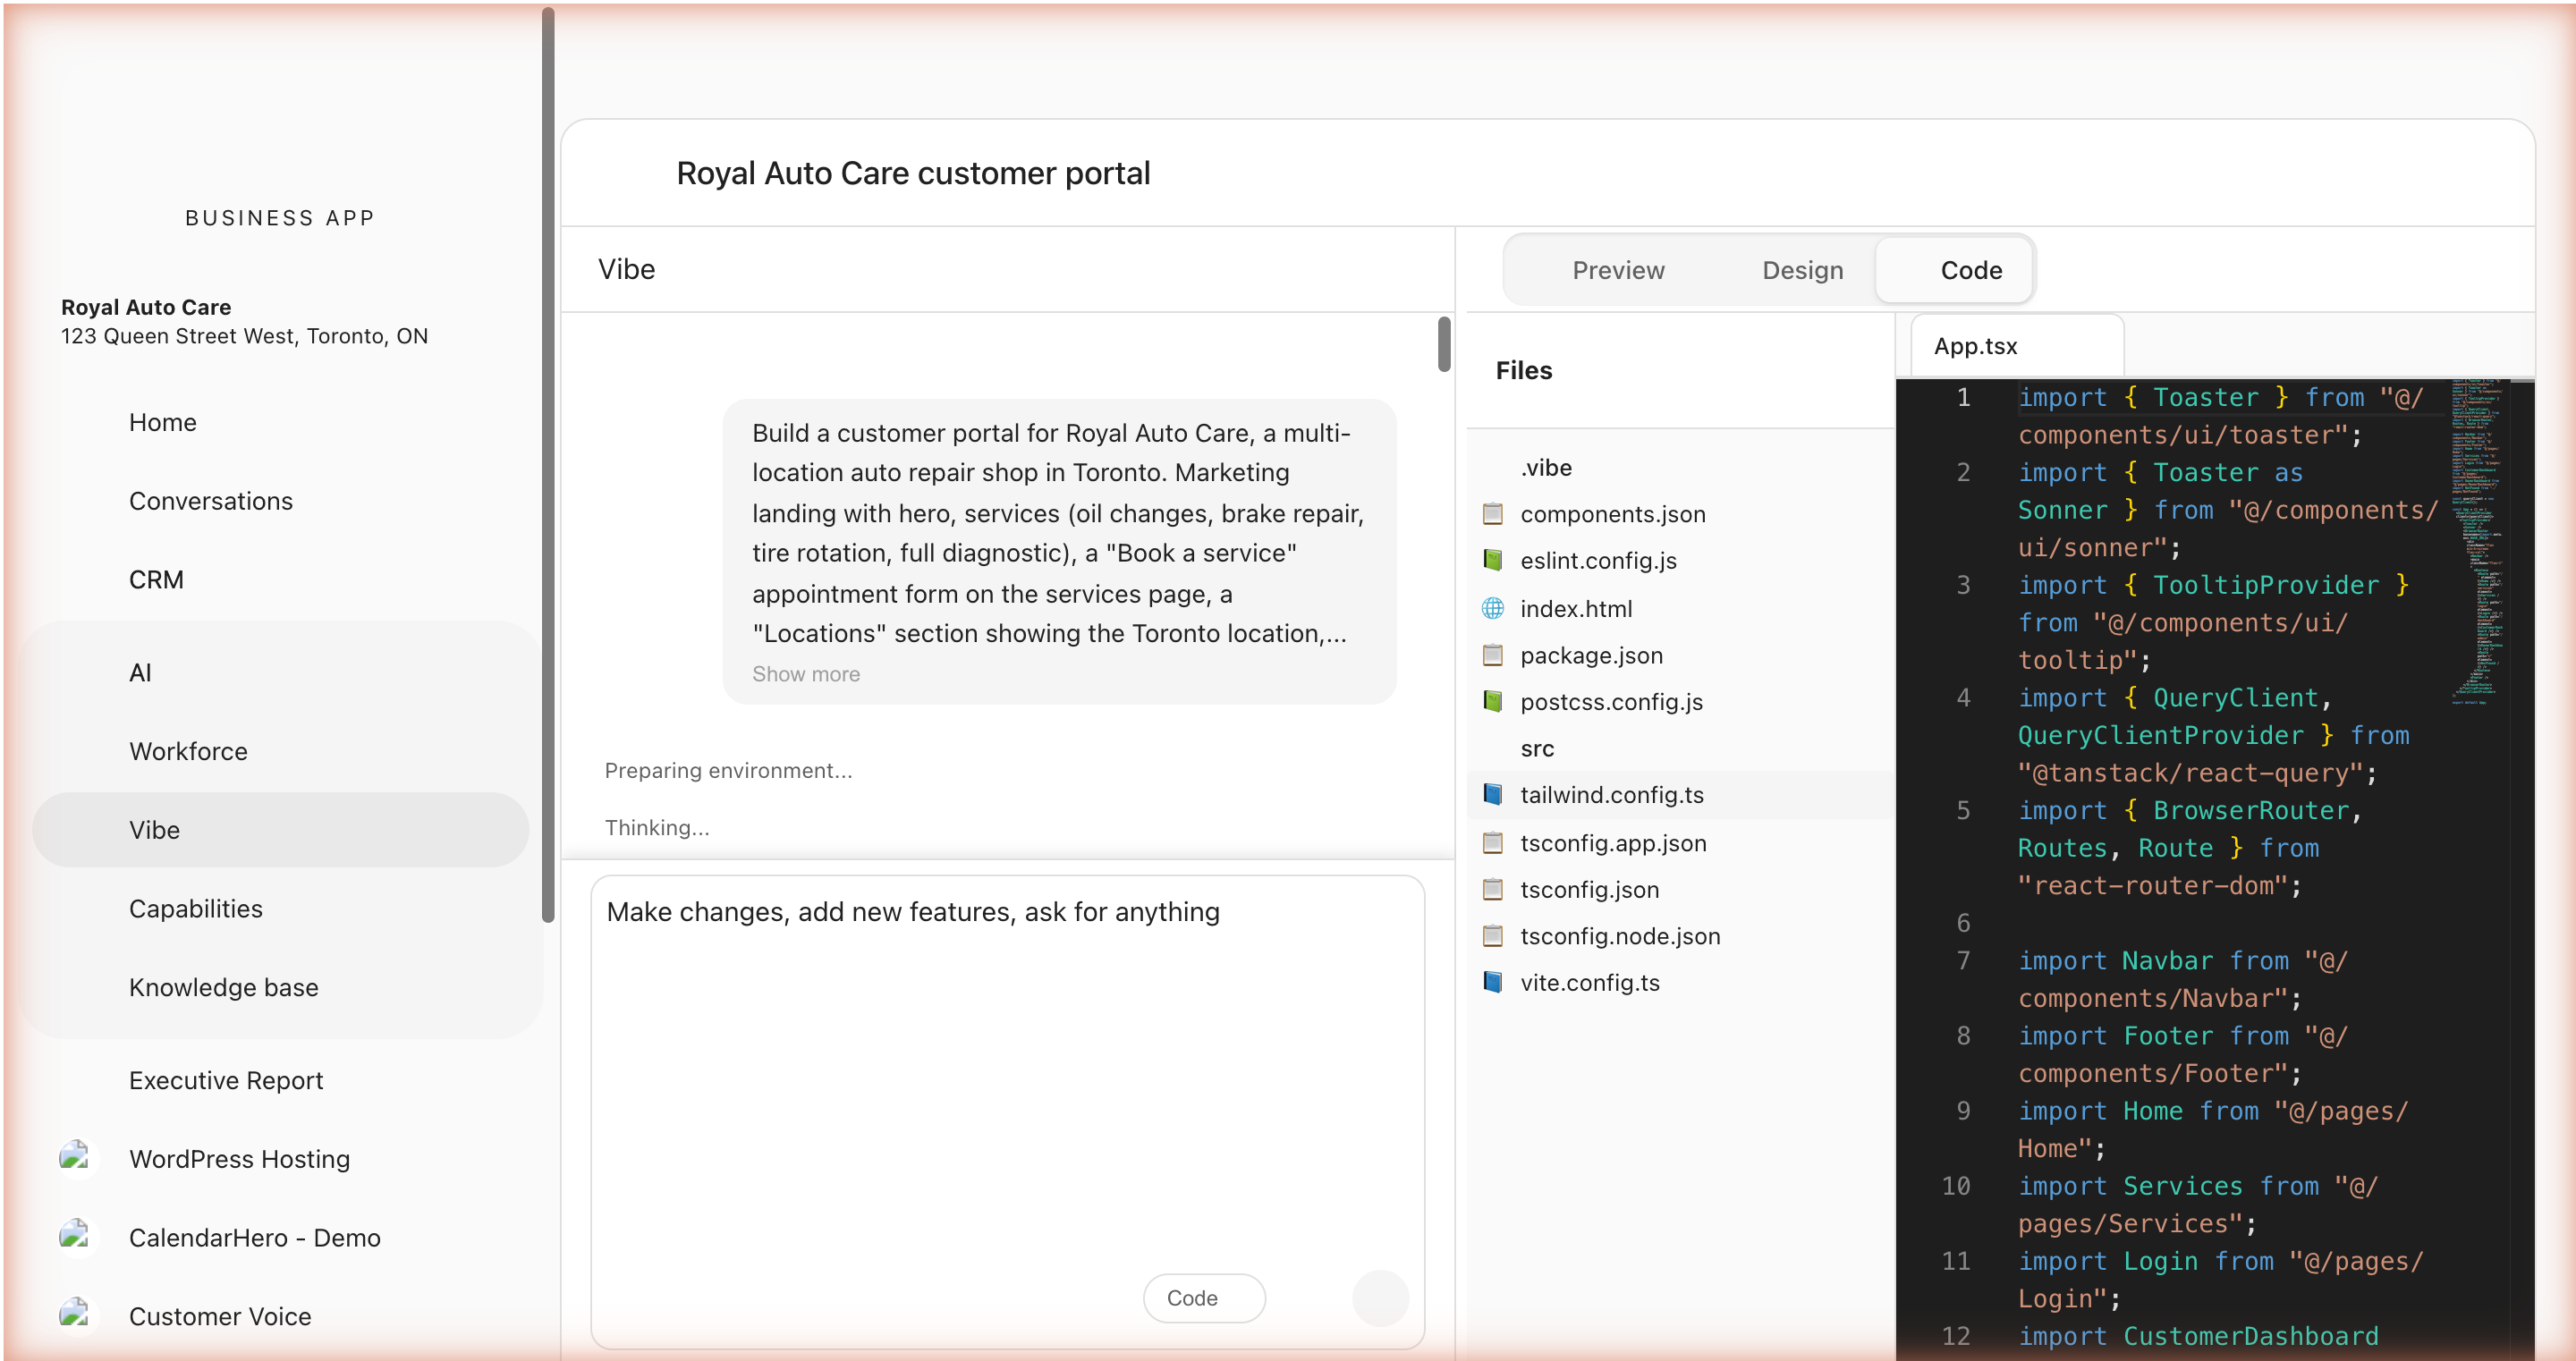Click the Make changes message input field
Image resolution: width=2576 pixels, height=1361 pixels.
click(1005, 1000)
